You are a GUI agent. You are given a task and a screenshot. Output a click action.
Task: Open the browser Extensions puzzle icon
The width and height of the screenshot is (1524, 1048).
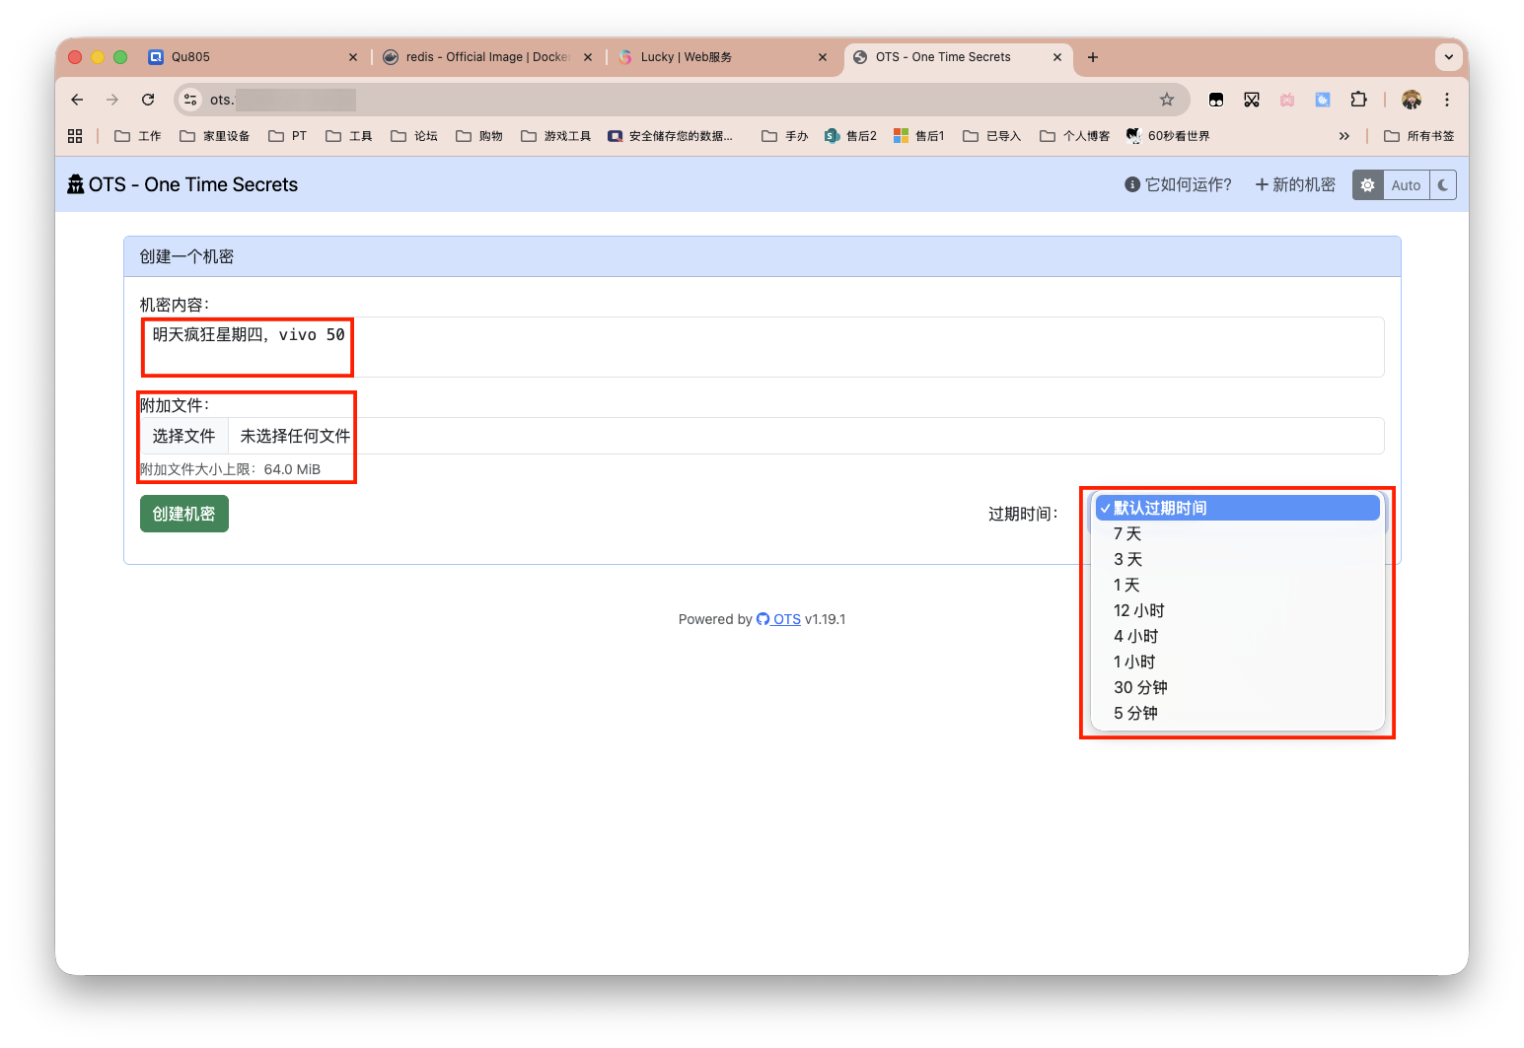[x=1358, y=100]
